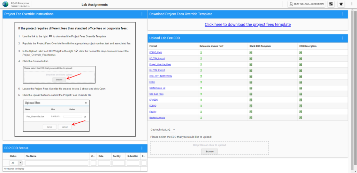Download the Project_Override_Fees blank EDD template
The image size is (357, 173).
pos(251,65)
